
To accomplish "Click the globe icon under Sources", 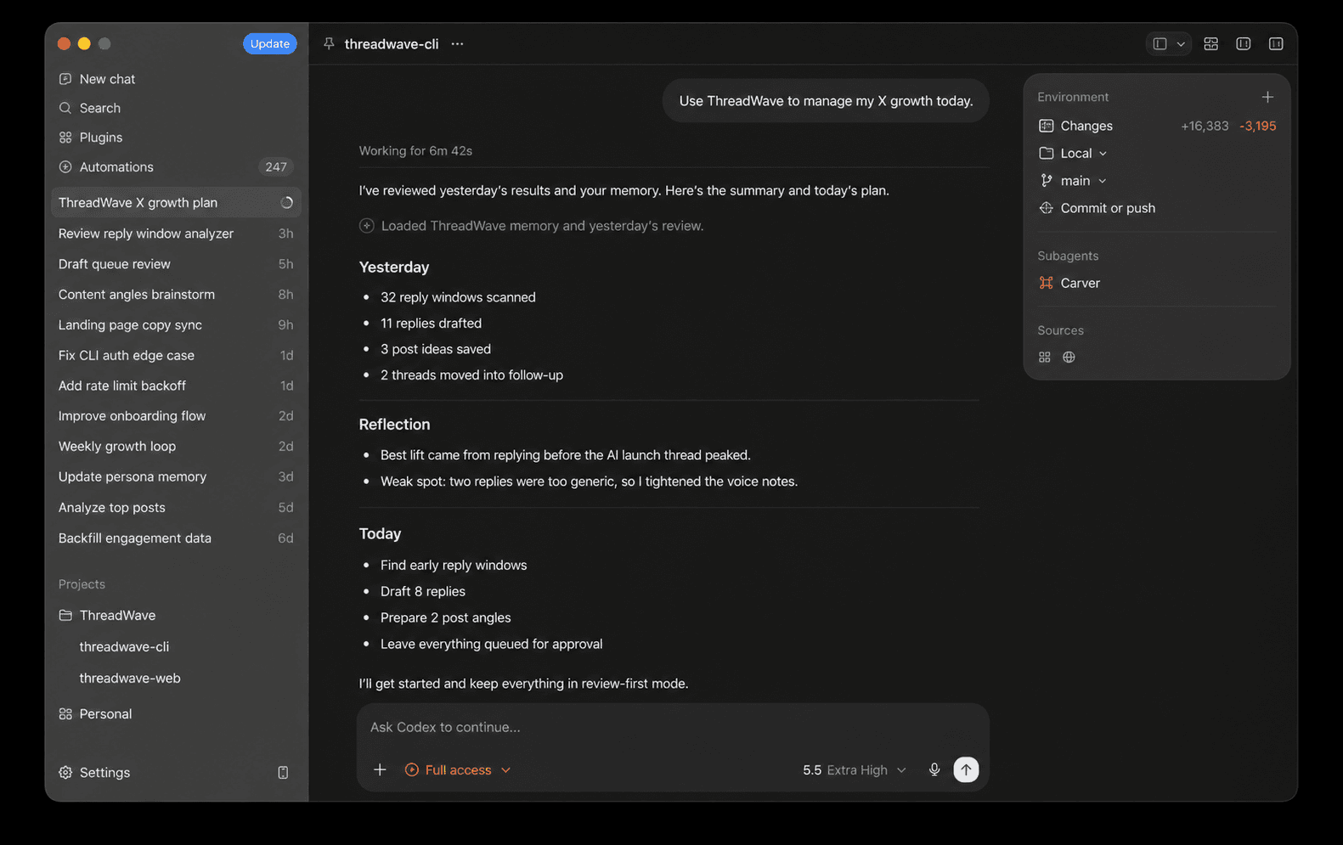I will point(1069,358).
